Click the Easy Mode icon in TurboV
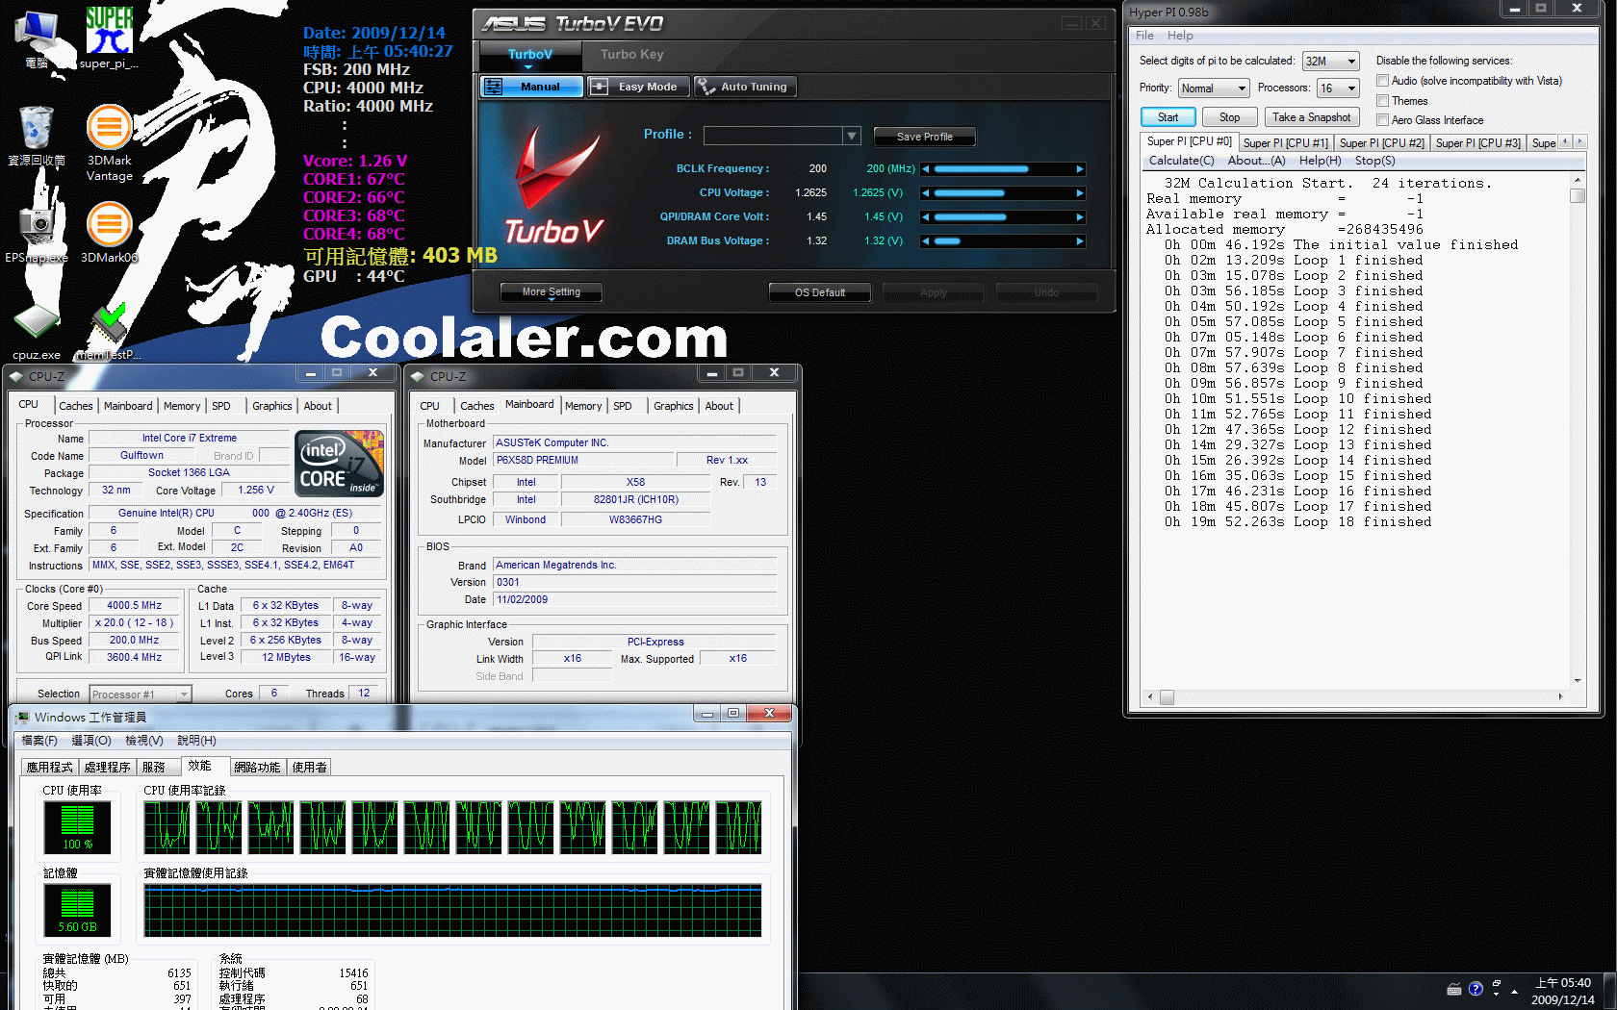 click(x=599, y=87)
